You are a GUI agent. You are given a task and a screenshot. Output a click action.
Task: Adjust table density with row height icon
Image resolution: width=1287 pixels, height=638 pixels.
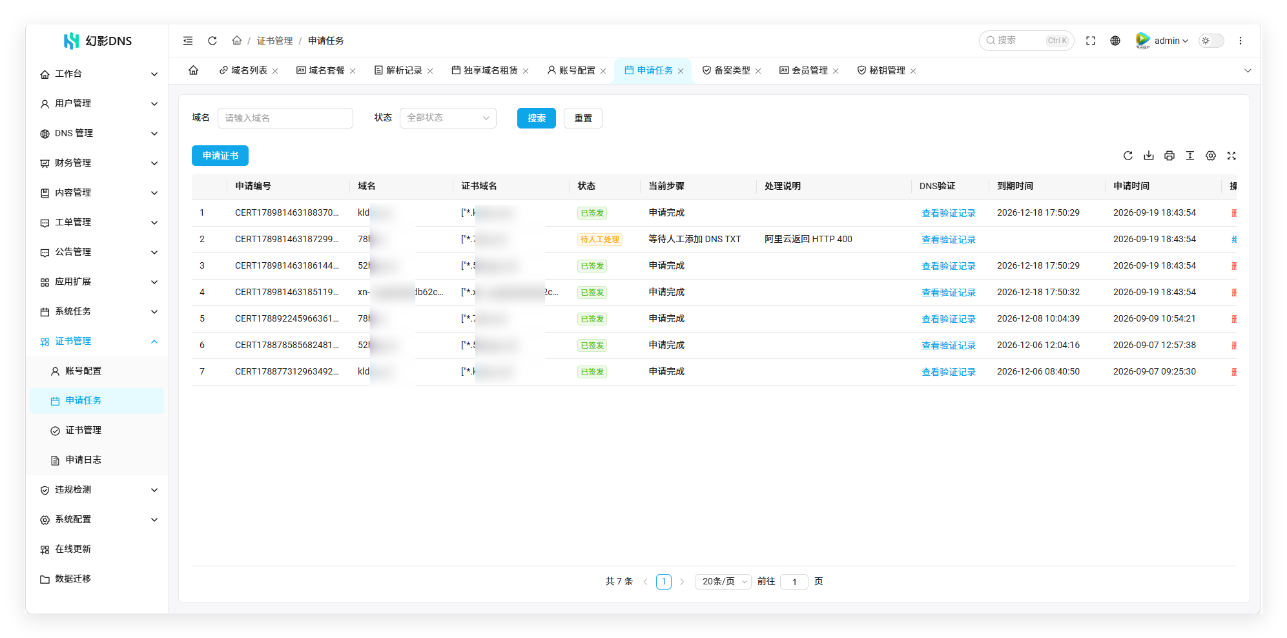[x=1190, y=156]
